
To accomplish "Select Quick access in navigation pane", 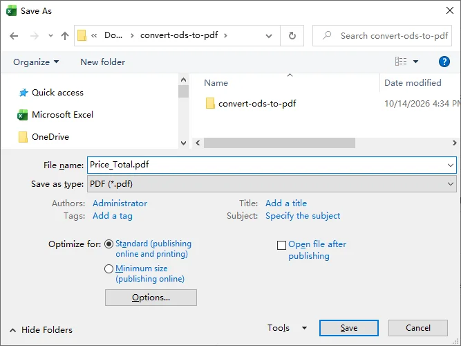I will pos(57,93).
